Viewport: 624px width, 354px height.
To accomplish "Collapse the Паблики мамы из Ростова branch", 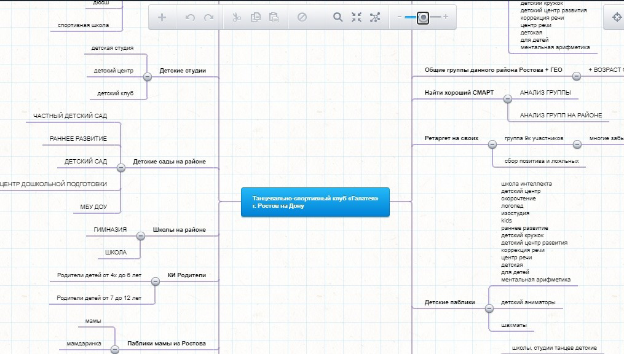I will pos(114,350).
